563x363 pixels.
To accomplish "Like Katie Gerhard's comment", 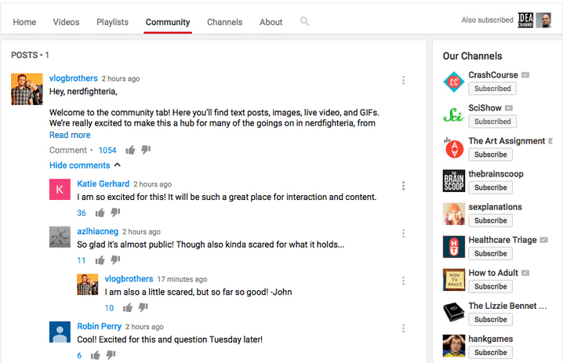I will [x=100, y=212].
